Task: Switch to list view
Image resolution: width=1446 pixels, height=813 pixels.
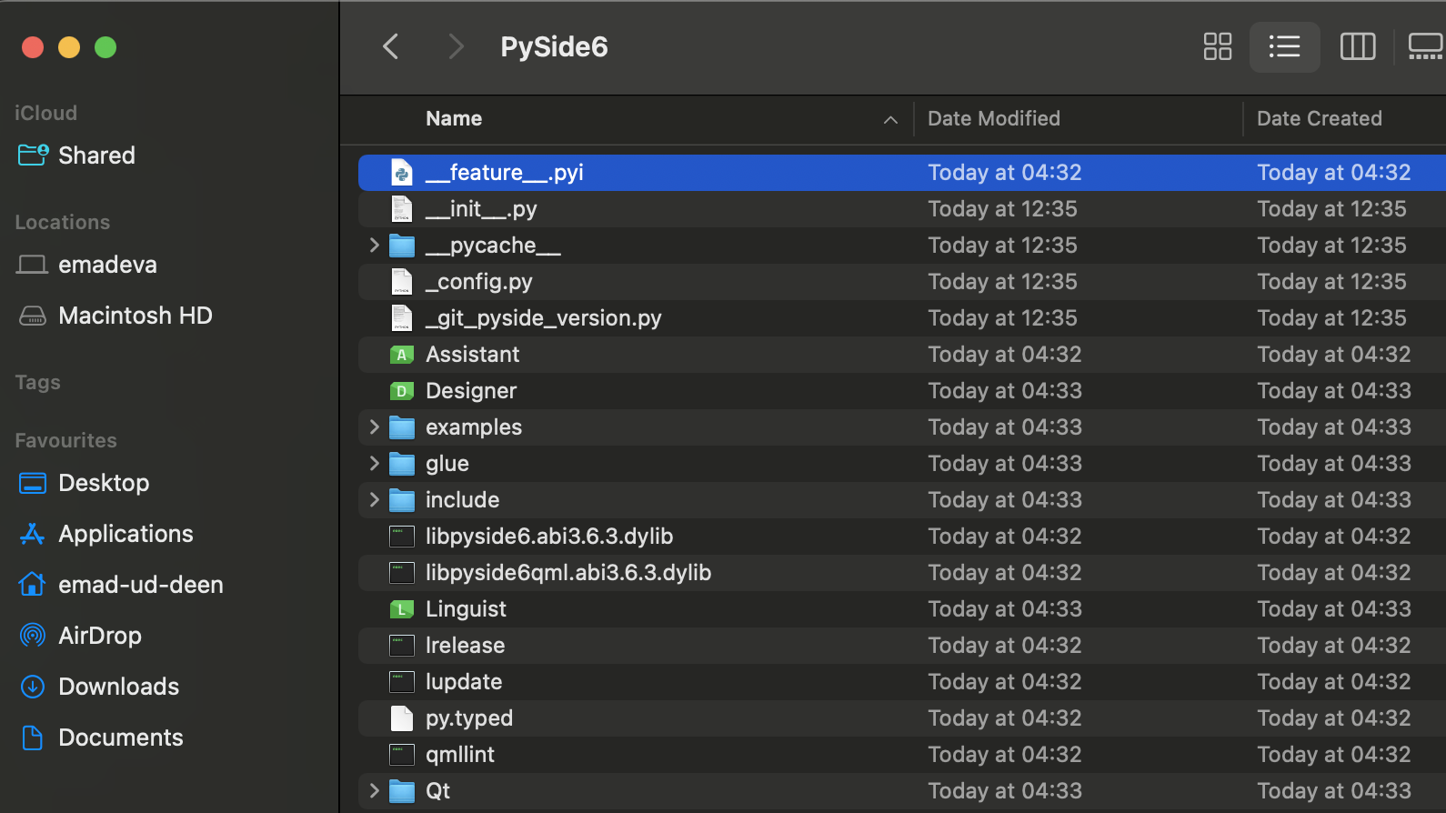Action: click(1284, 46)
